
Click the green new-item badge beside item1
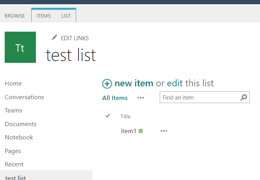click(141, 131)
